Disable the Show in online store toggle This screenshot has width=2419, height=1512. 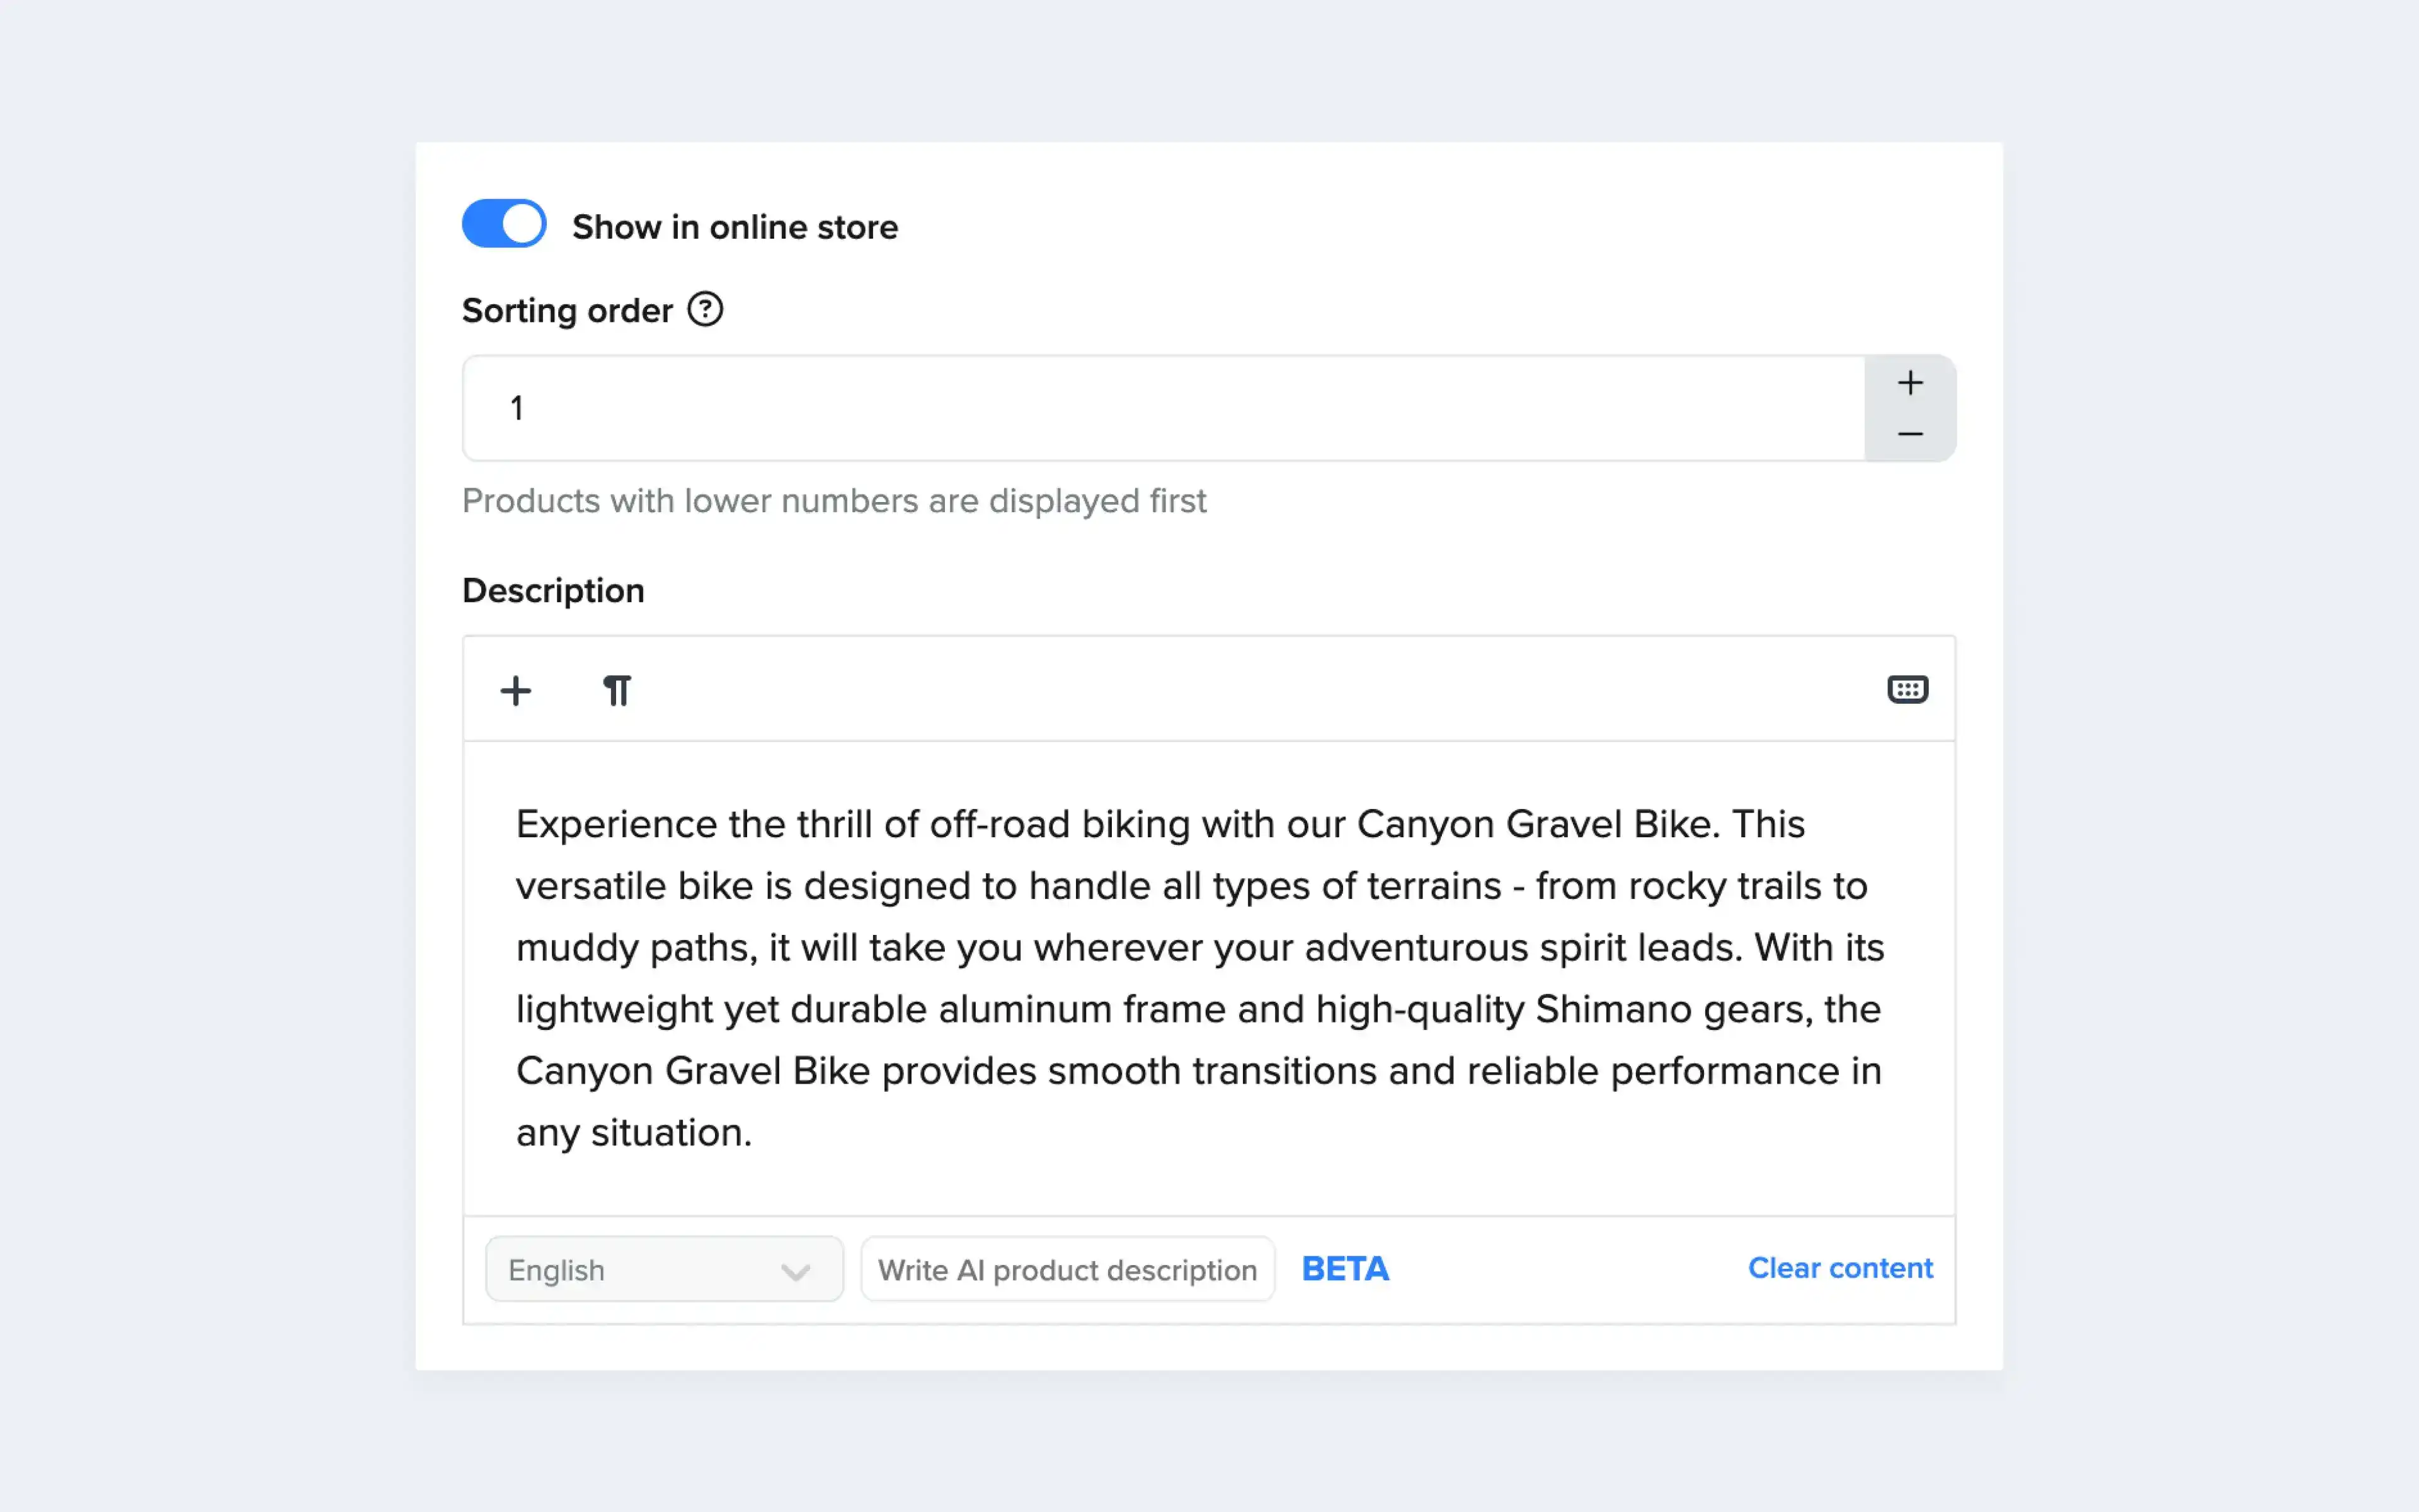[504, 224]
